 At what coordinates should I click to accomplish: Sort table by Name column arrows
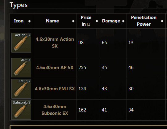click(73, 21)
